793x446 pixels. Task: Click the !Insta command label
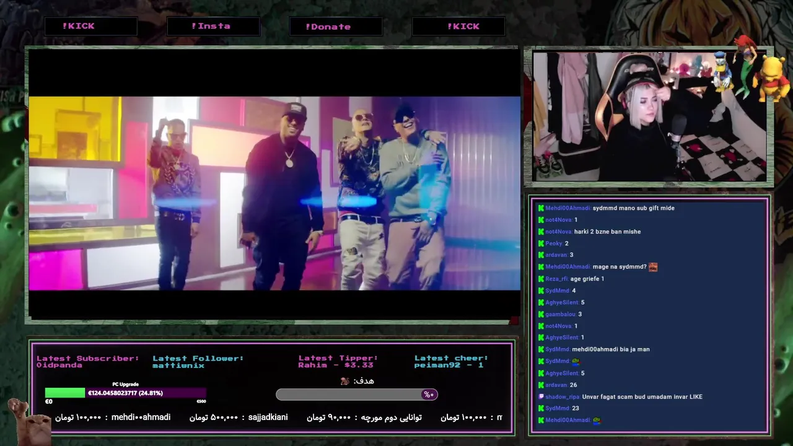[x=211, y=26]
